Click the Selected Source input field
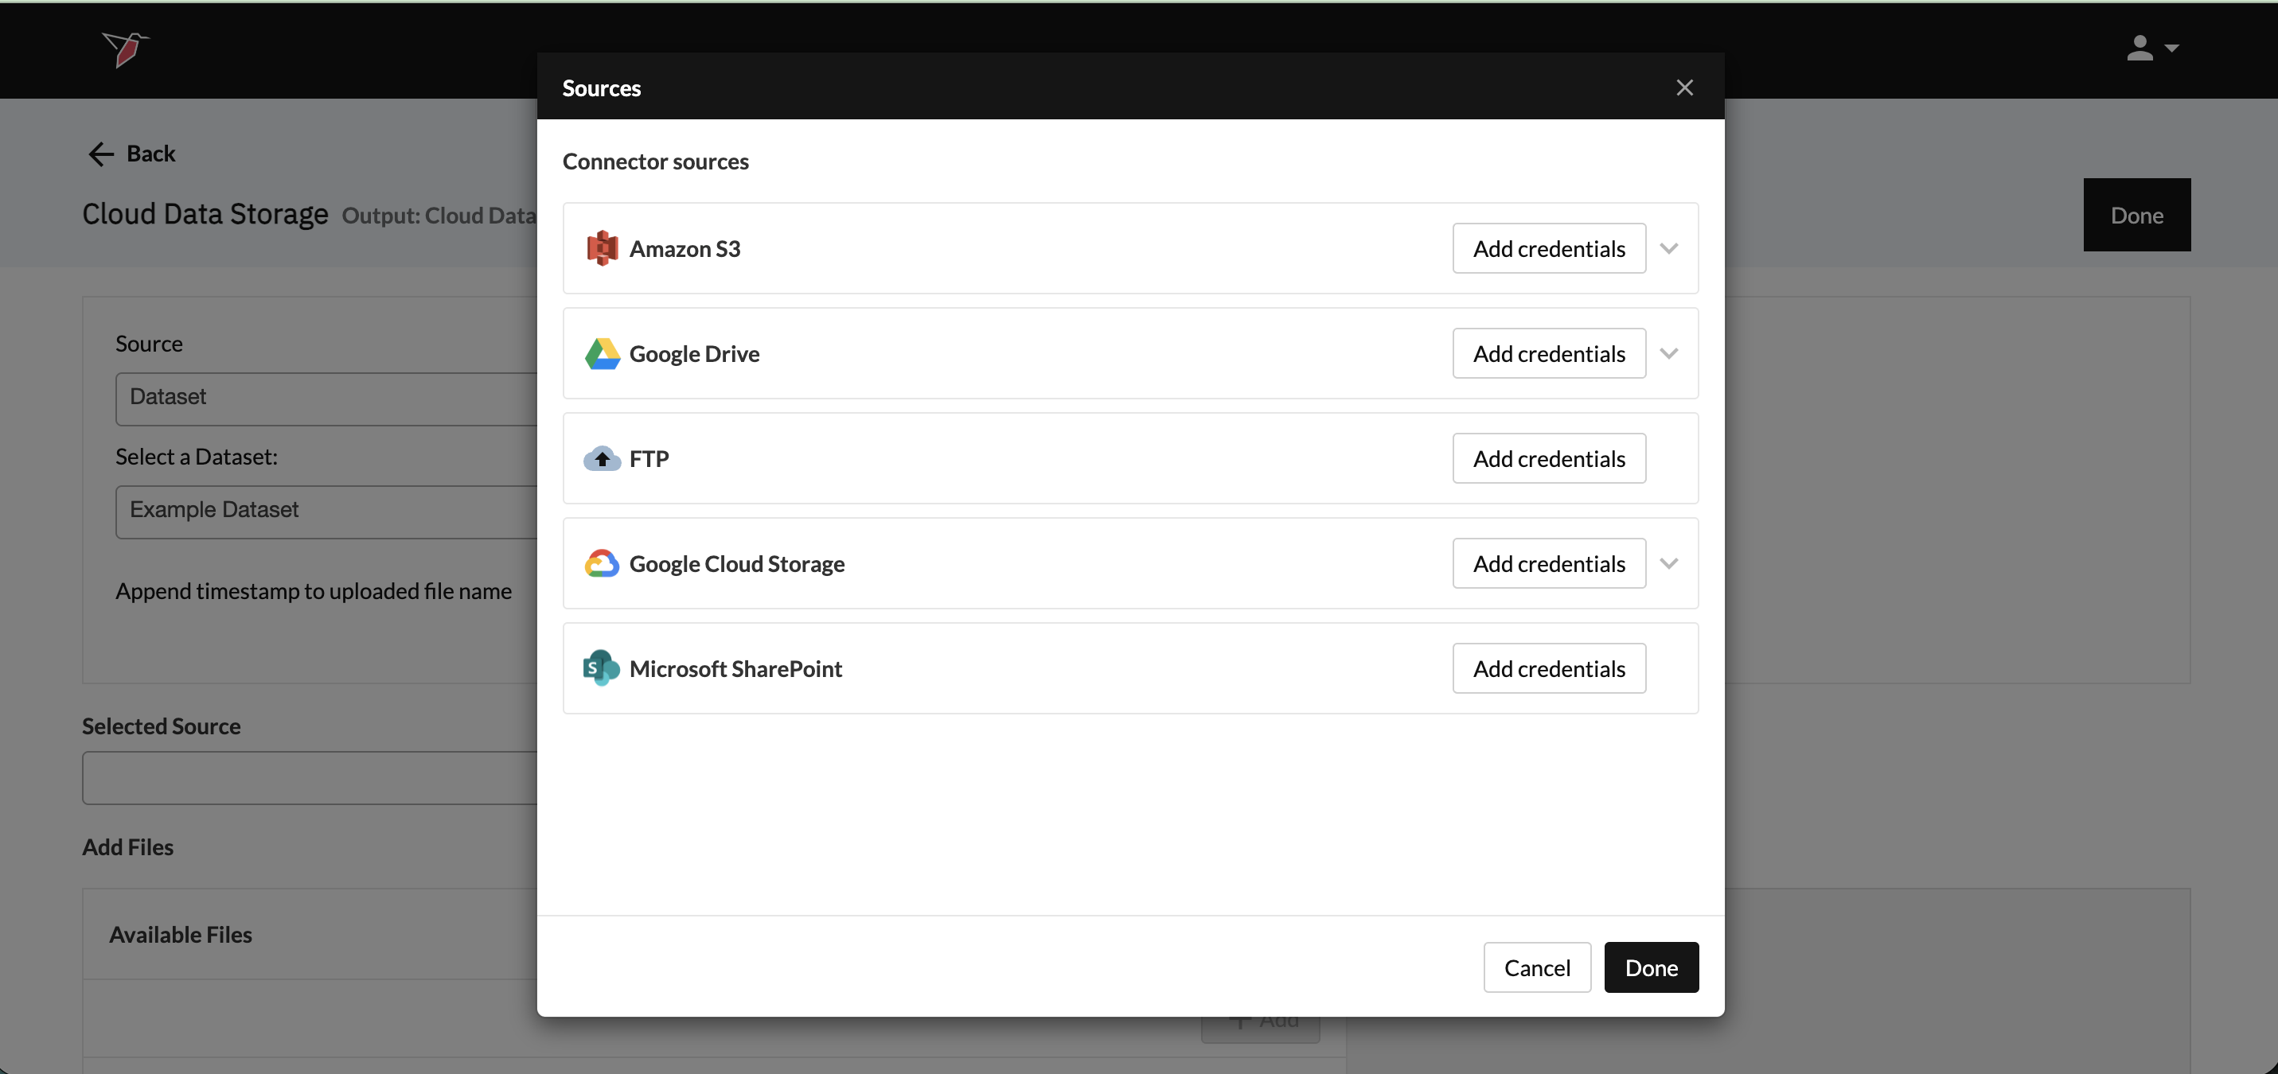The image size is (2278, 1074). 310,778
